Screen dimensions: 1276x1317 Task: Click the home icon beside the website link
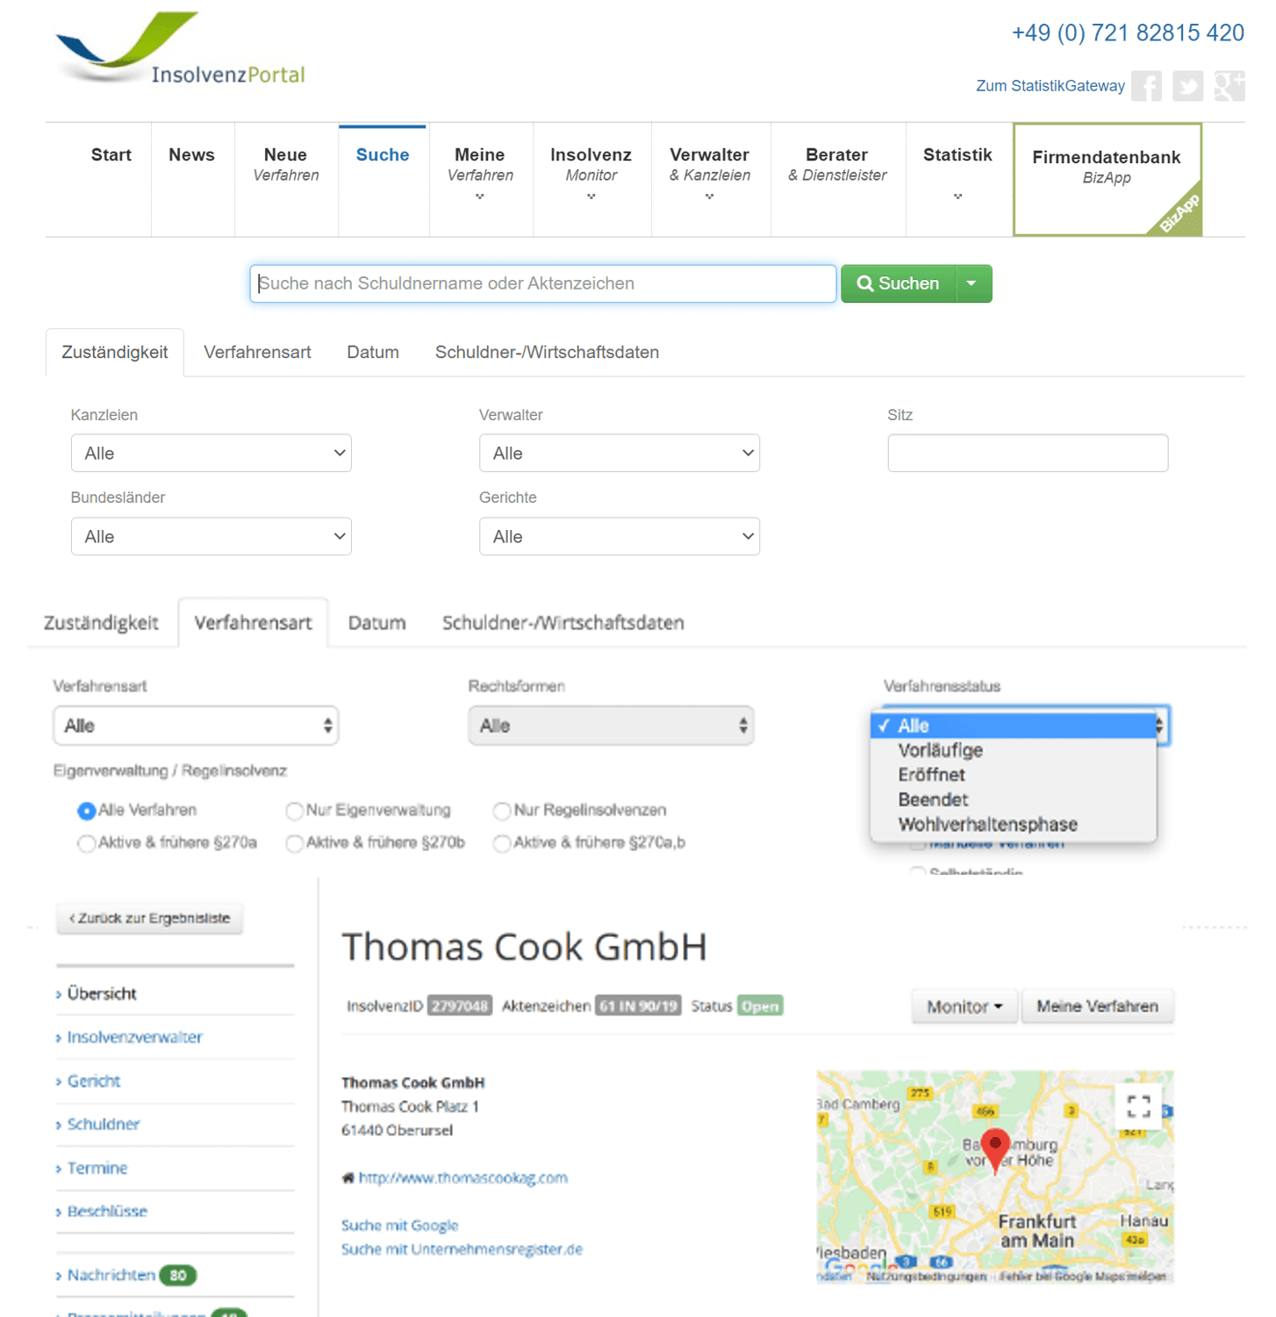click(x=348, y=1177)
